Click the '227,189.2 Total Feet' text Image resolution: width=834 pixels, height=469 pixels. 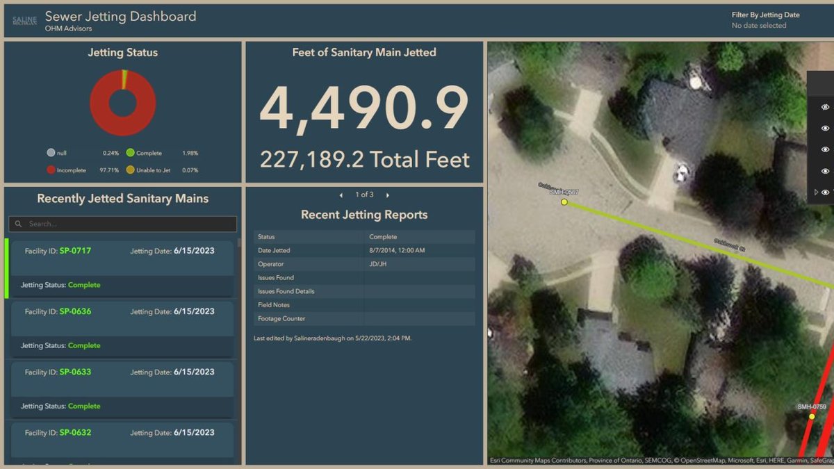click(x=365, y=159)
